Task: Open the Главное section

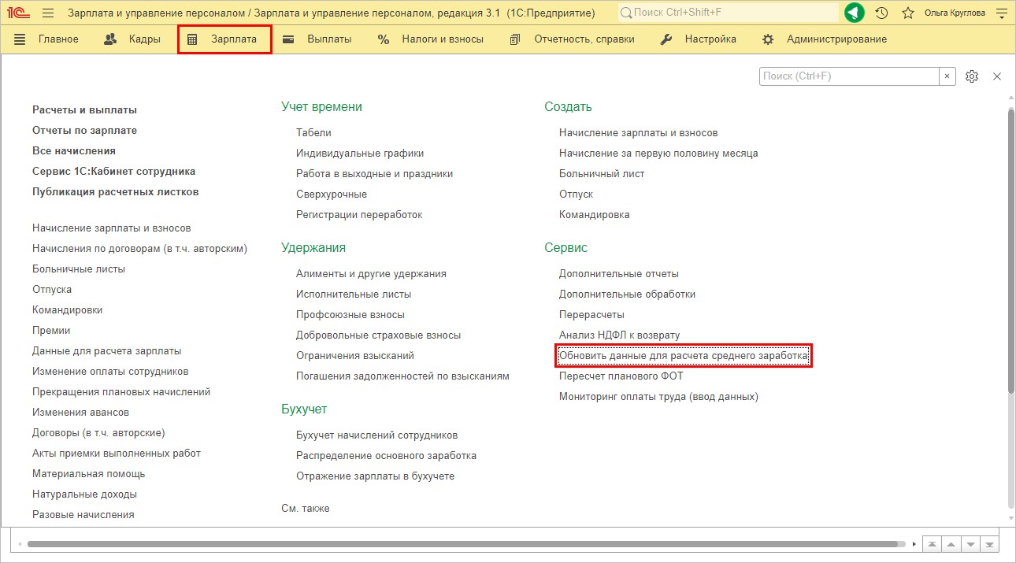Action: 58,39
